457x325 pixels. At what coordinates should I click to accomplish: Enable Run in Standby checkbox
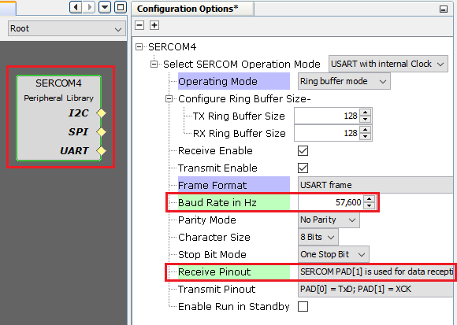click(303, 306)
